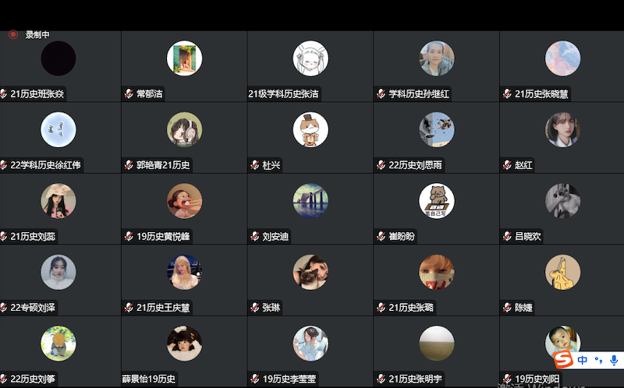Viewport: 624px width, 388px height.
Task: Click muted mic icon beside 杜兴
Action: tap(255, 165)
